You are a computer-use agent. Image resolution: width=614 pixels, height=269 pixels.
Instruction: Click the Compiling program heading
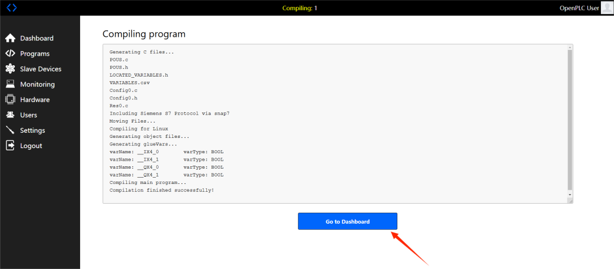[x=144, y=34]
